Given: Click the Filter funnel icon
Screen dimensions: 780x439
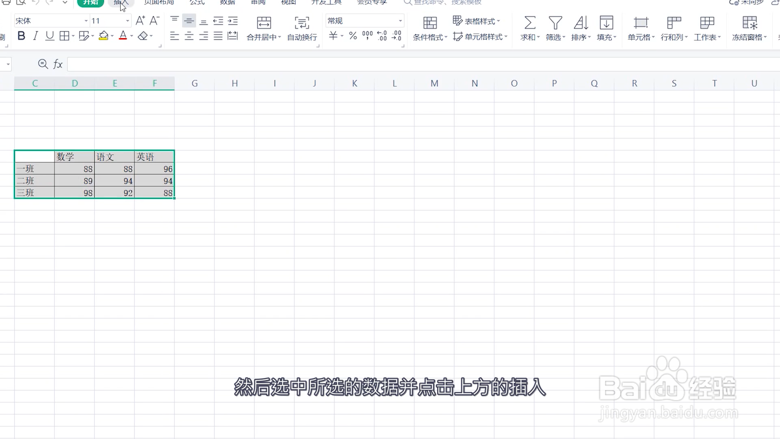Looking at the screenshot, I should point(555,23).
